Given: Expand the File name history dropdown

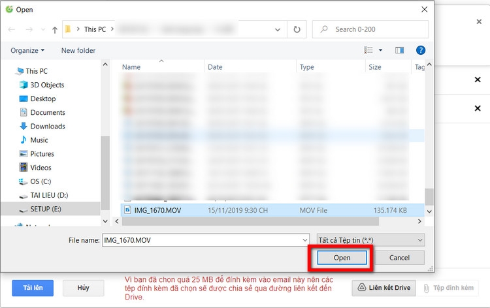Looking at the screenshot, I should pos(304,240).
